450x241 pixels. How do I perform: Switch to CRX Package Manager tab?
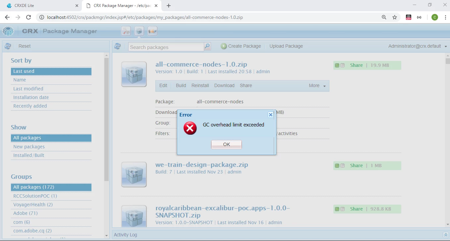(121, 6)
